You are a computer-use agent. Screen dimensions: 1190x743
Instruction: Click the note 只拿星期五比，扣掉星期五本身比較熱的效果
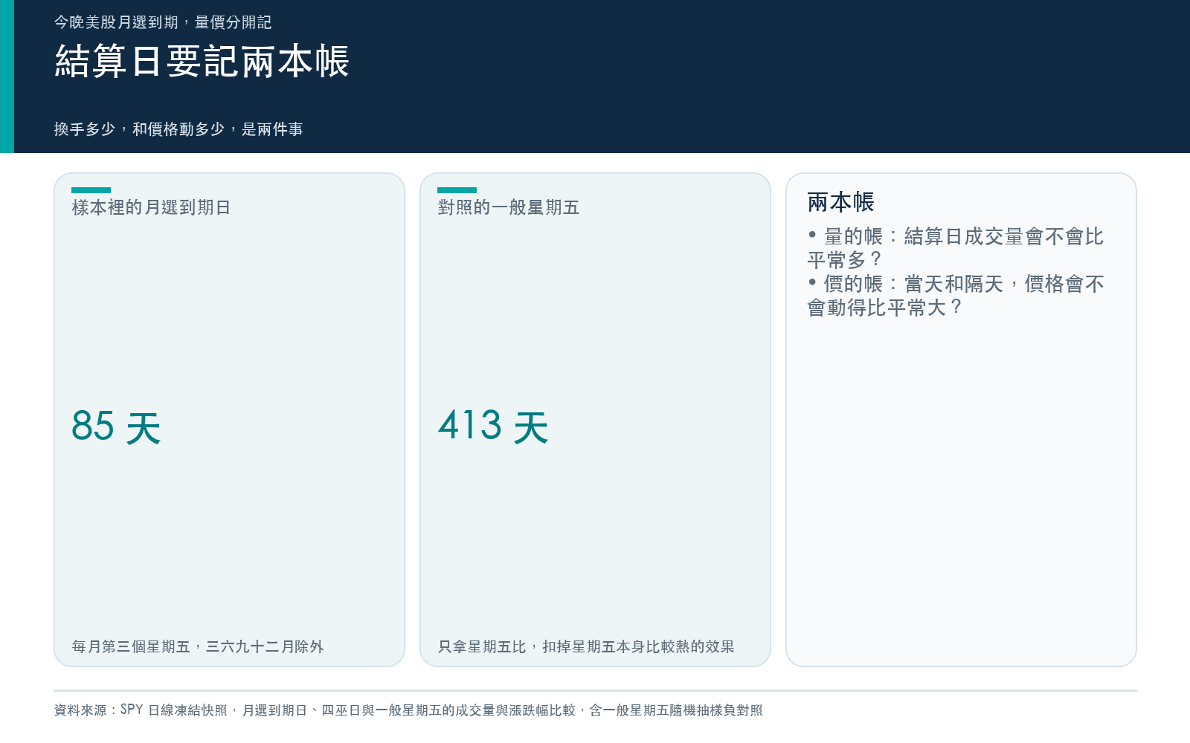pyautogui.click(x=586, y=646)
